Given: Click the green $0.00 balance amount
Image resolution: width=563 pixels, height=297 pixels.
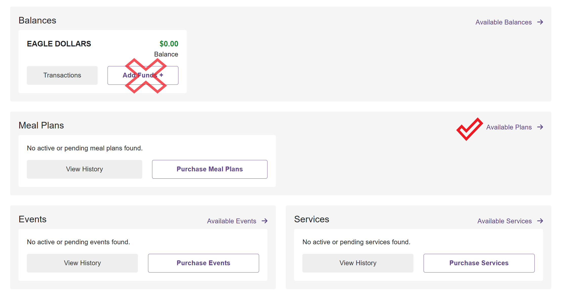Looking at the screenshot, I should click(x=169, y=44).
